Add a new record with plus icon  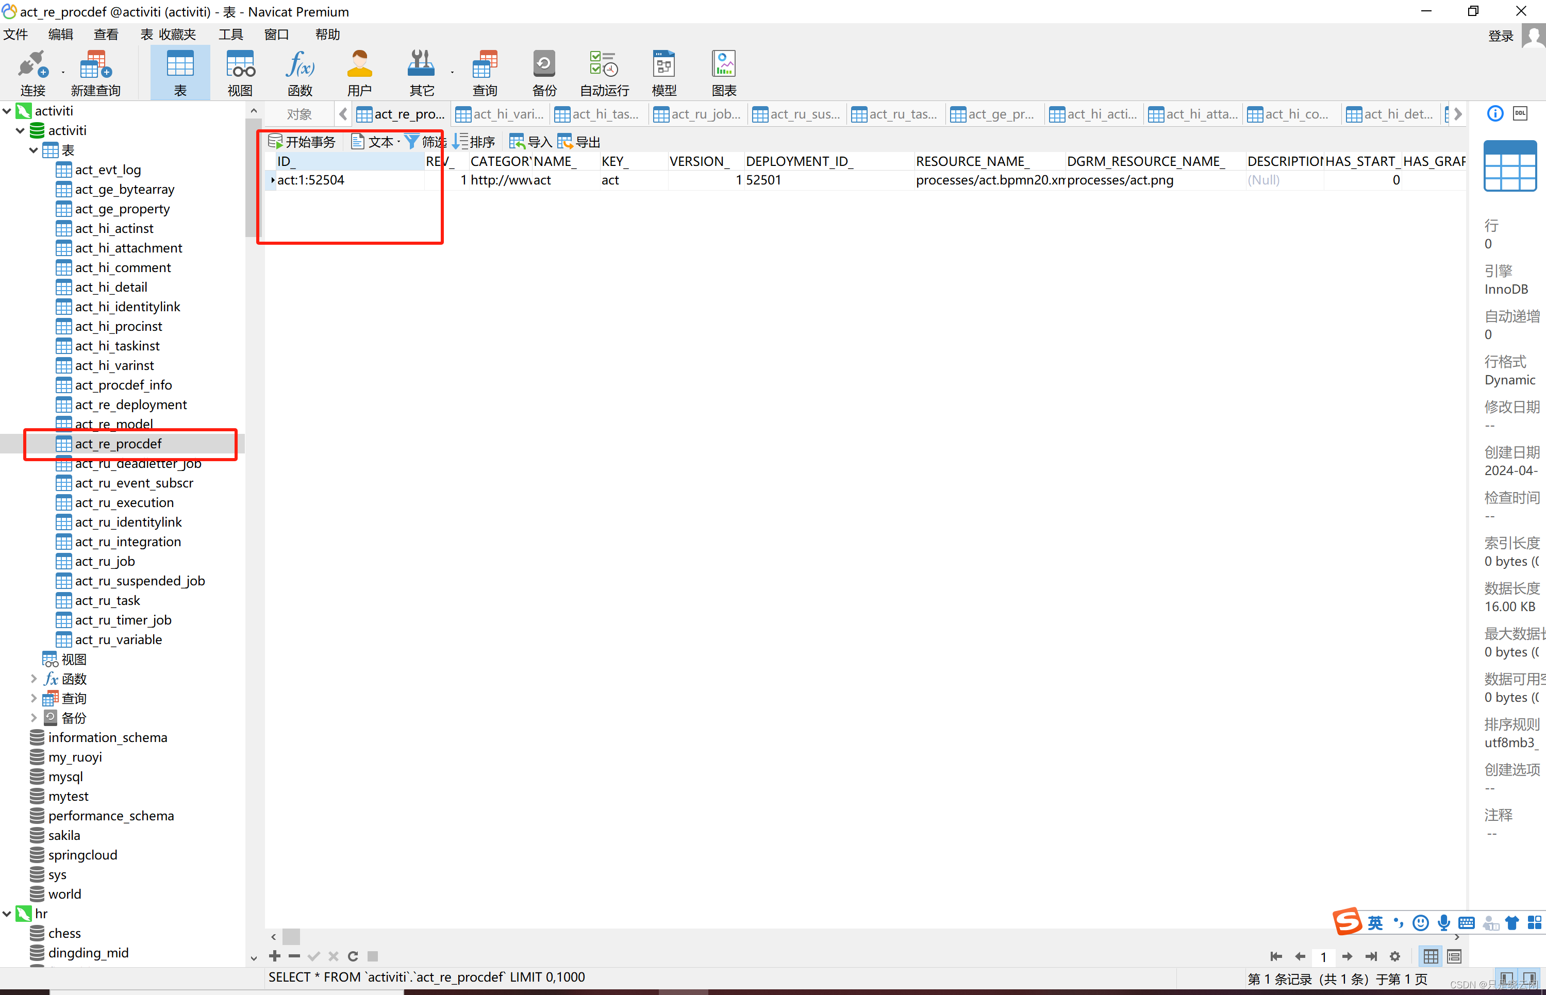coord(275,956)
